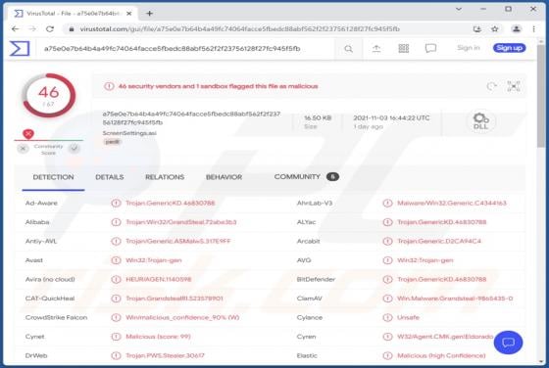Click the ScreenSettings.asi file name
The height and width of the screenshot is (368, 549).
point(129,133)
